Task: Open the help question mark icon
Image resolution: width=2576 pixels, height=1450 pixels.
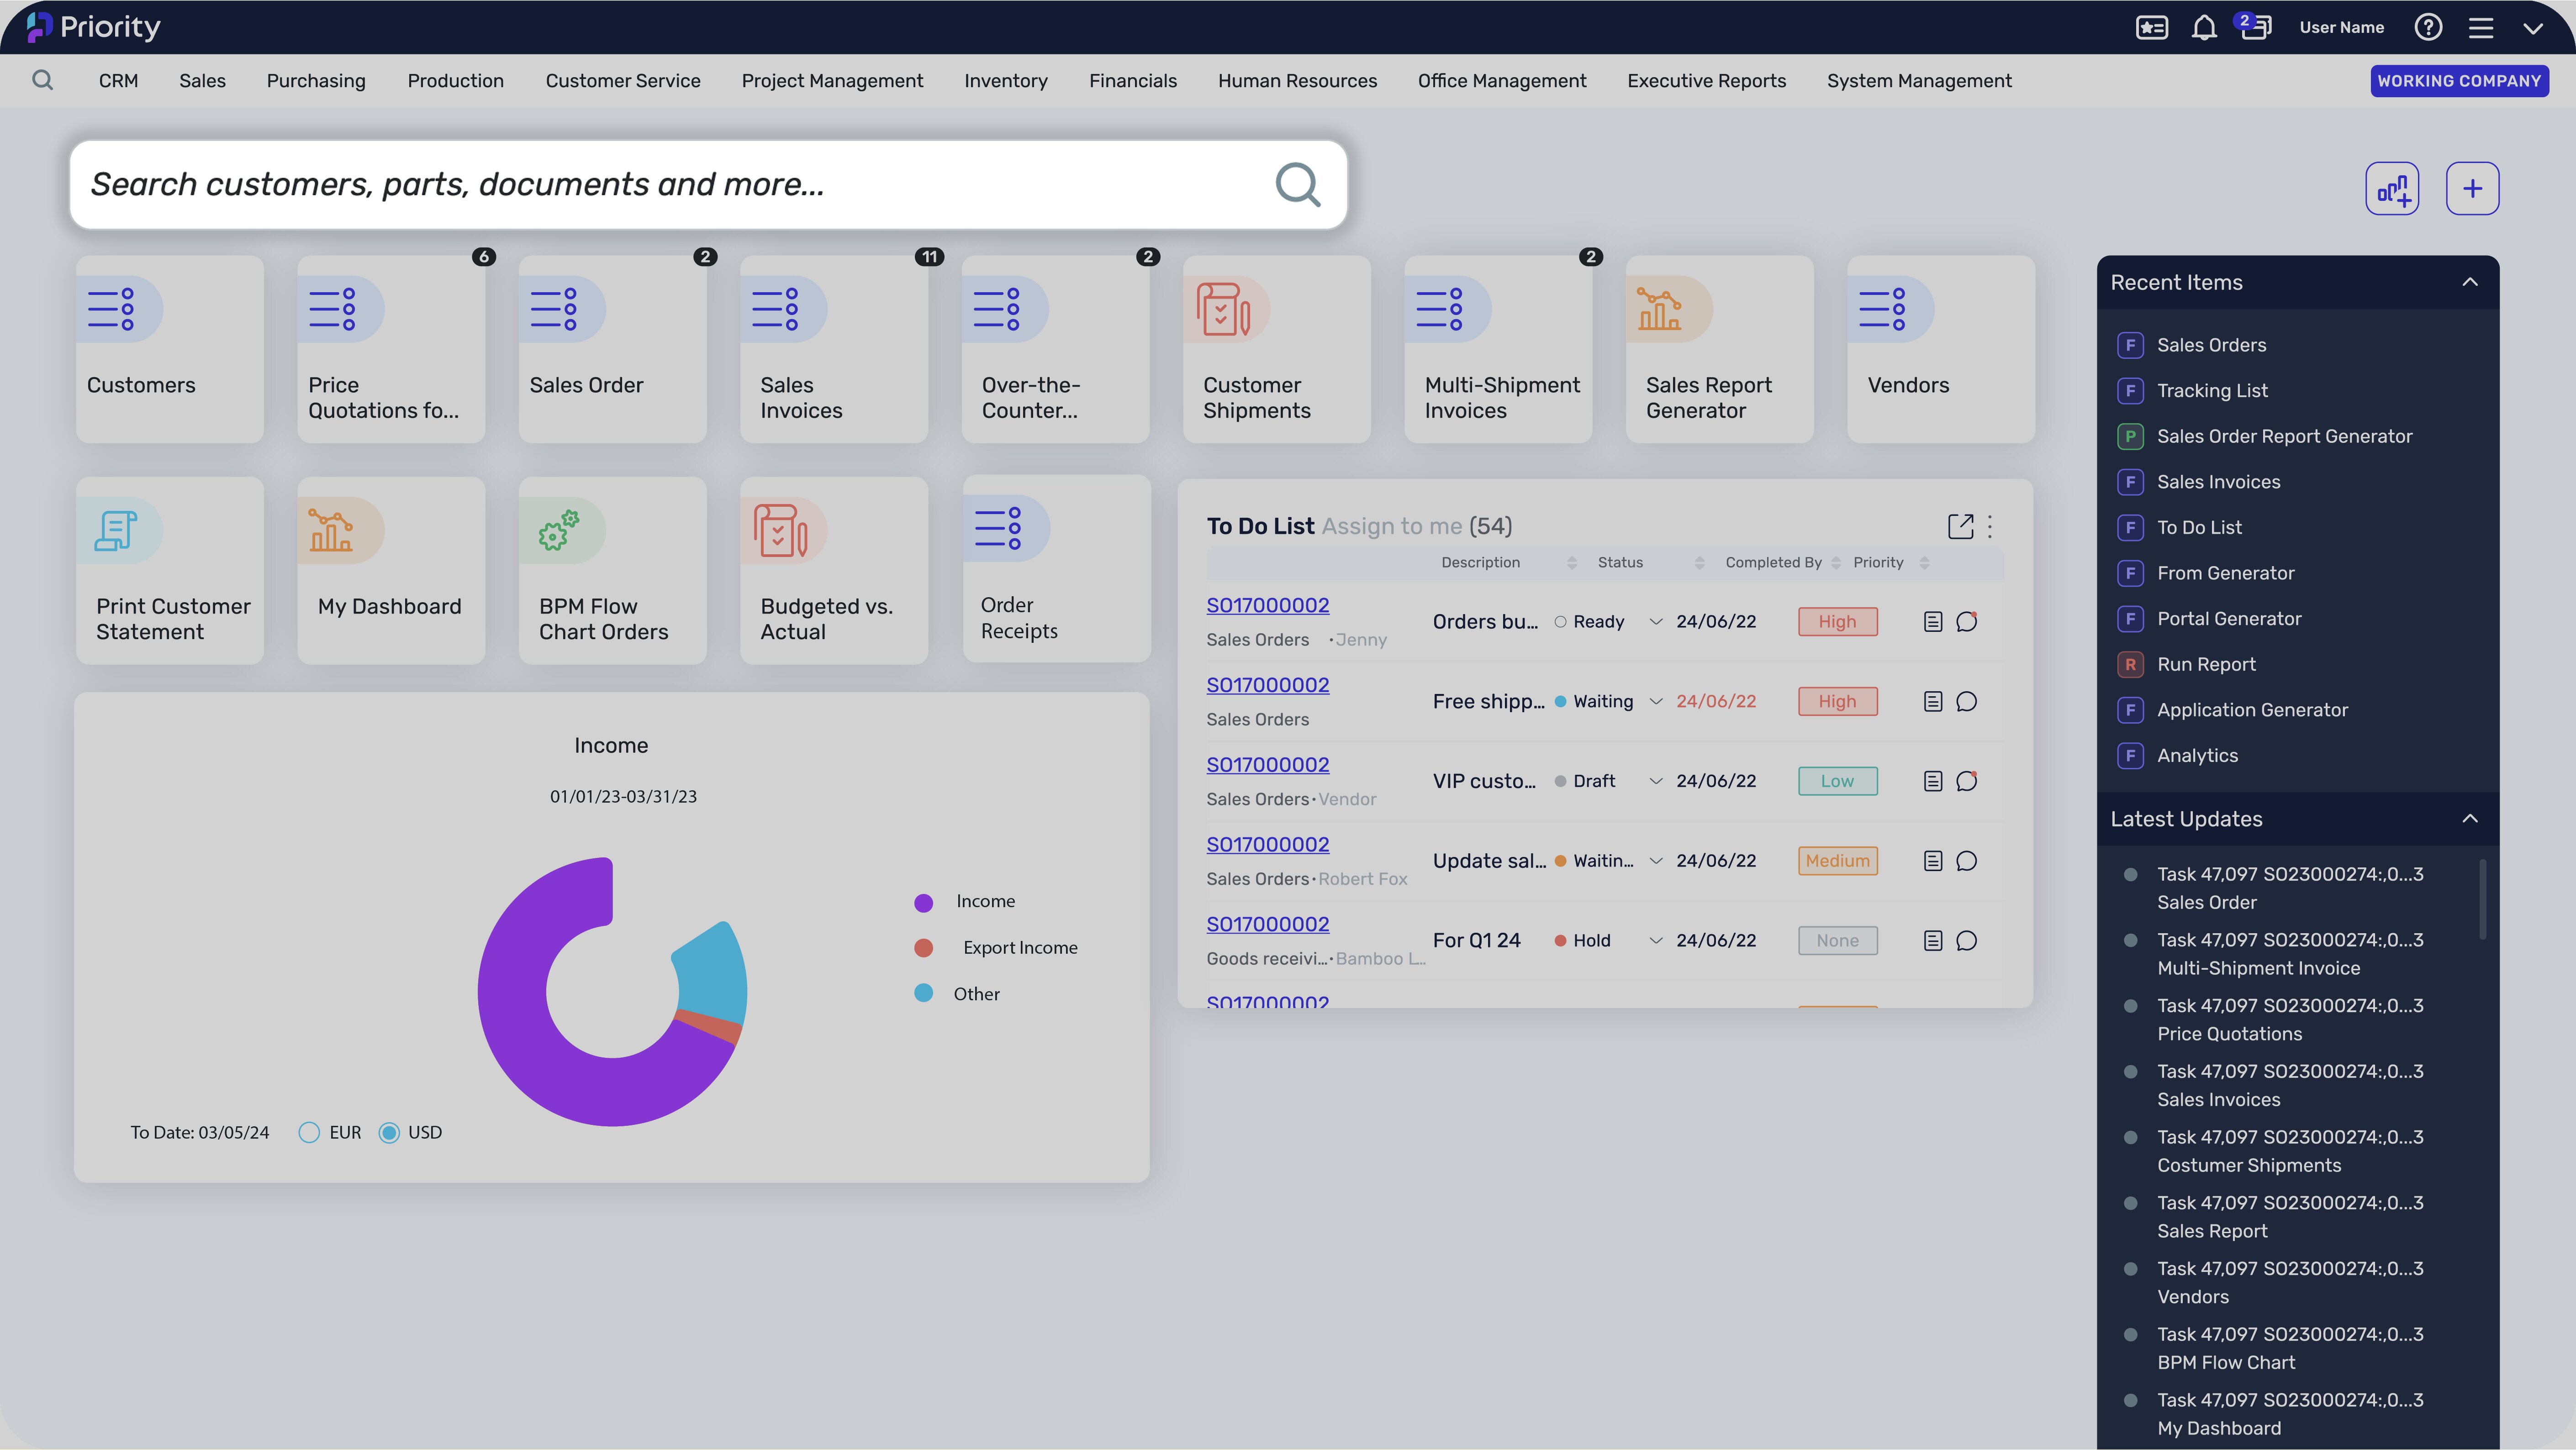Action: click(x=2428, y=27)
